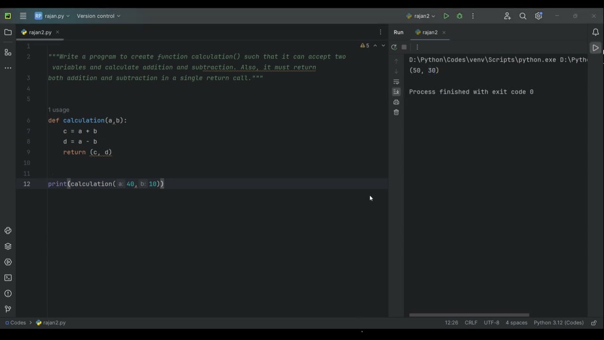Select the rajan2.py editor tab
The height and width of the screenshot is (340, 604).
tap(40, 32)
